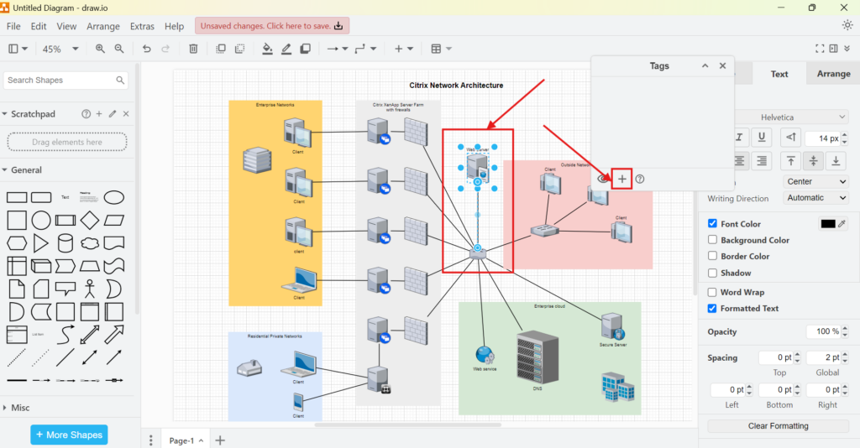This screenshot has width=860, height=448.
Task: Select the Cloud shape in General
Action: [89, 243]
